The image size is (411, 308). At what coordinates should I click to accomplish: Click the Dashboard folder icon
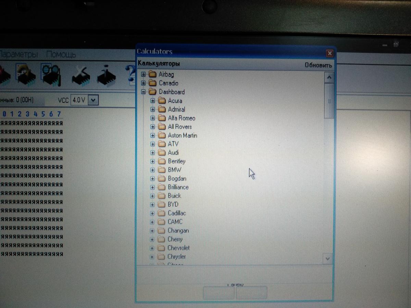click(153, 92)
